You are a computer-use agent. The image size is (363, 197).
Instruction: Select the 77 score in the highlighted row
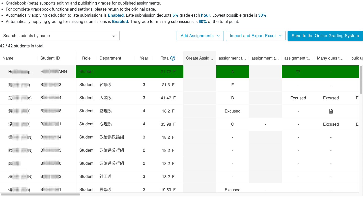click(298, 72)
